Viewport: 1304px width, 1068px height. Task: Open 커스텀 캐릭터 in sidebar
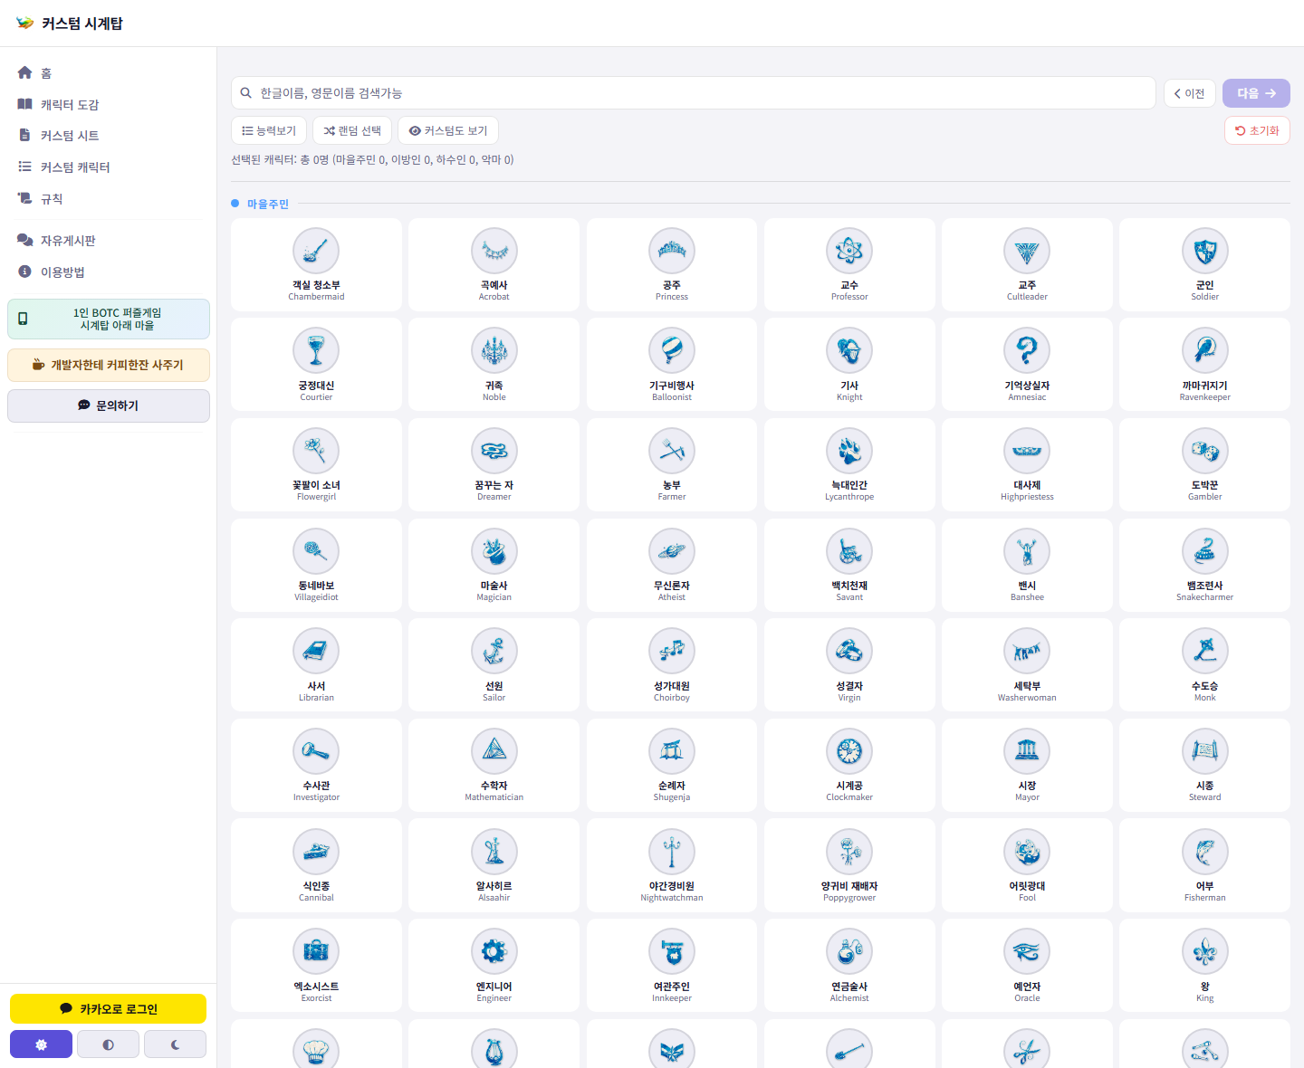click(109, 167)
